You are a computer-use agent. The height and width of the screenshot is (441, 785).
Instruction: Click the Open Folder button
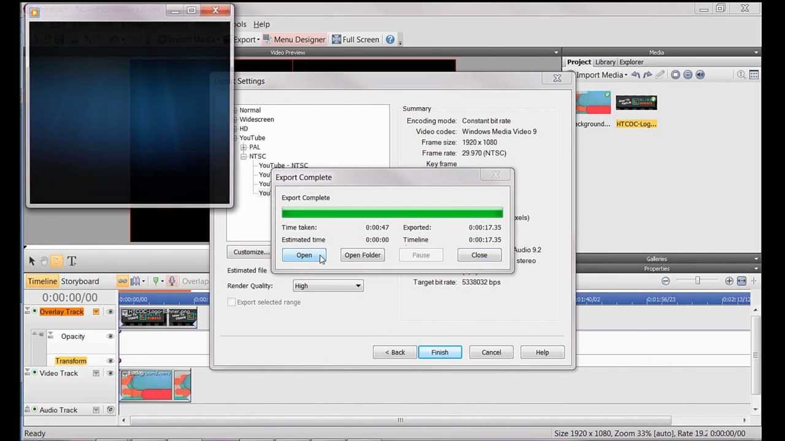coord(362,255)
